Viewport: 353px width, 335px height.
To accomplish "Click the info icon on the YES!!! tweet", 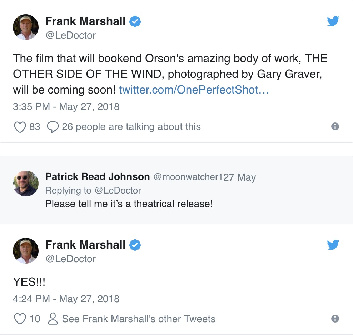I will point(335,318).
